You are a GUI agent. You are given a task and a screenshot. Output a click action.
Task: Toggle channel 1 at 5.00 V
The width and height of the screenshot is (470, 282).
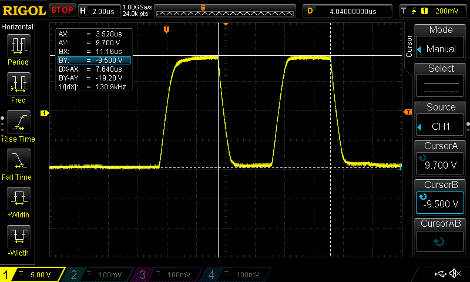coord(32,274)
